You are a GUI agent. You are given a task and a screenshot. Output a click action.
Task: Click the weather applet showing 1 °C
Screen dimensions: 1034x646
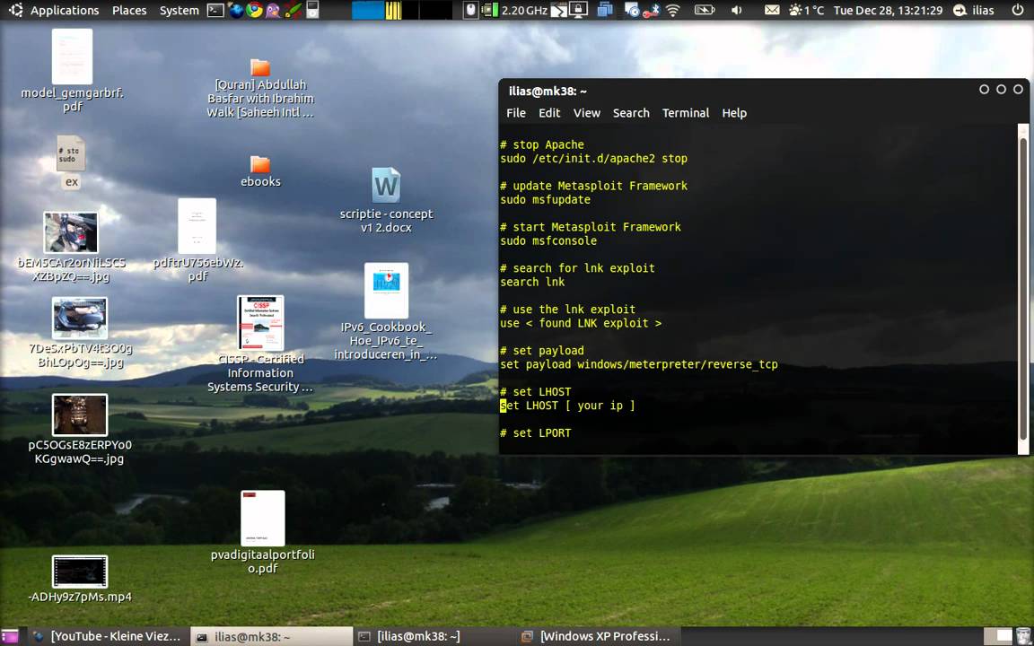(807, 10)
